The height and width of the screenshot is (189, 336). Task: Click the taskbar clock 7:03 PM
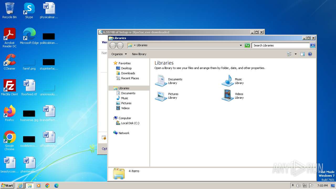[x=322, y=186]
